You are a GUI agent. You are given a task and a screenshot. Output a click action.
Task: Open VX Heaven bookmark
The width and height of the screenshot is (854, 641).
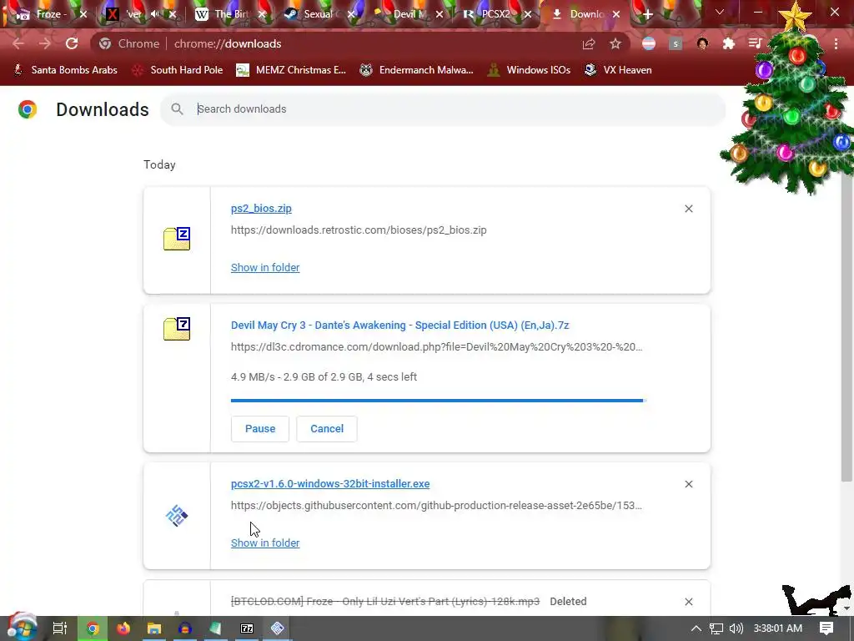618,70
